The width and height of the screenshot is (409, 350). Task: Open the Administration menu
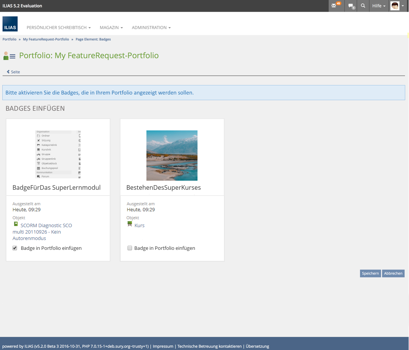point(151,28)
